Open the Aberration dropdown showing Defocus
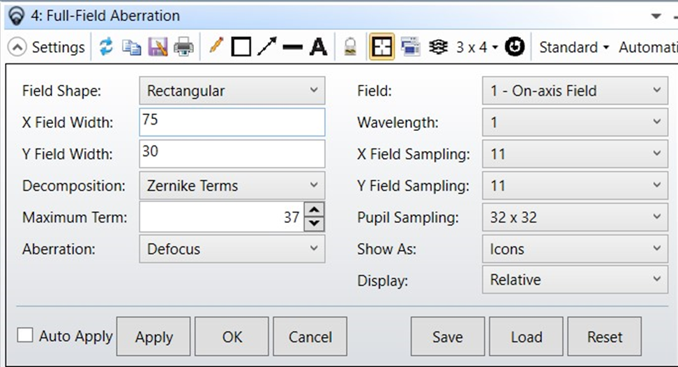This screenshot has width=678, height=367. point(232,249)
